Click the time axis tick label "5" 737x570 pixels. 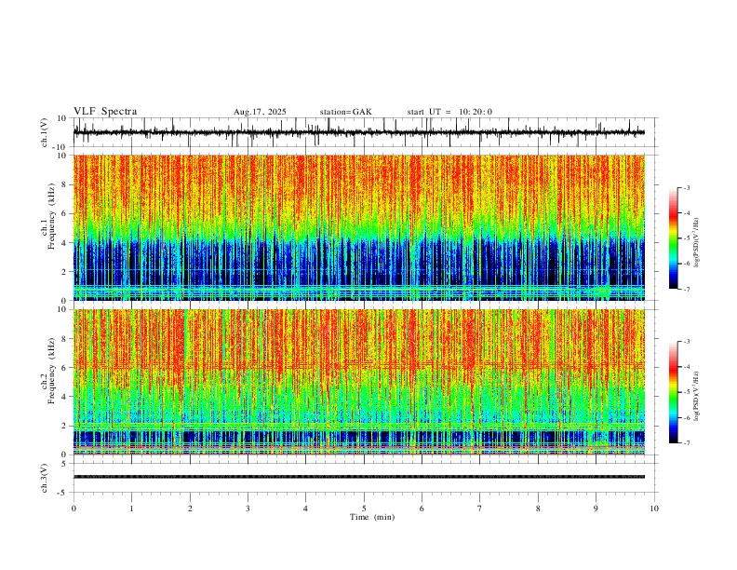coord(364,509)
